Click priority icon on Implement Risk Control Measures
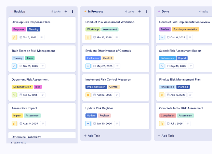 click(88, 95)
